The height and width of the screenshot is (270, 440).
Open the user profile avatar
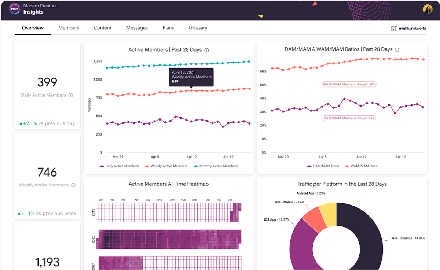(428, 10)
